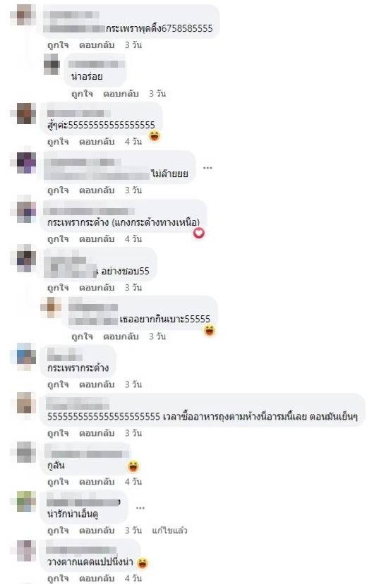Click laughing reaction on เธออยากกินเบาะ reply
Image resolution: width=374 pixels, height=584 pixels.
[x=210, y=330]
